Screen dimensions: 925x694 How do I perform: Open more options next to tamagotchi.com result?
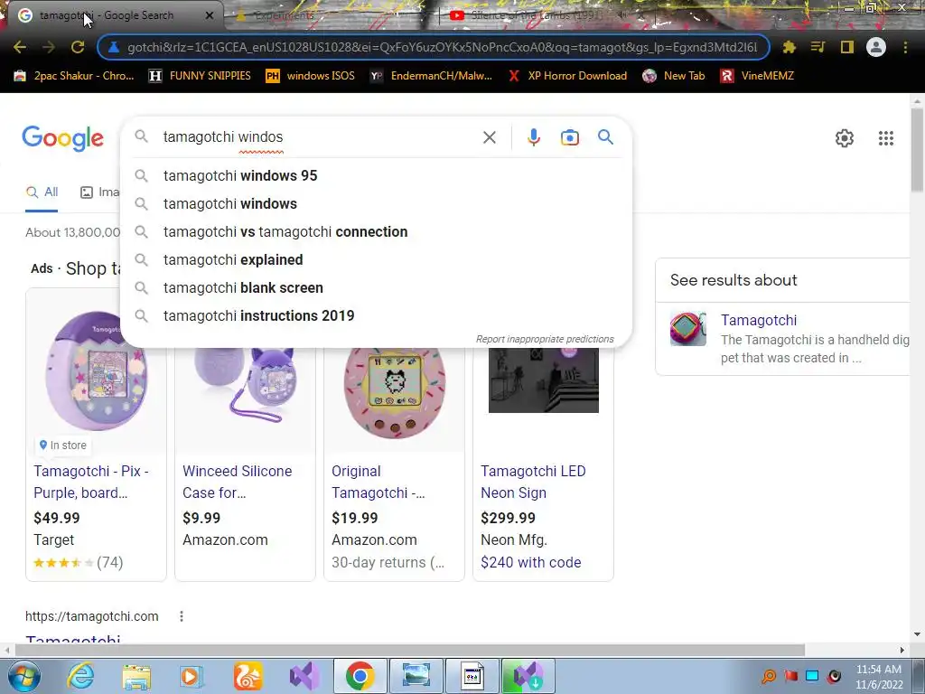click(181, 616)
